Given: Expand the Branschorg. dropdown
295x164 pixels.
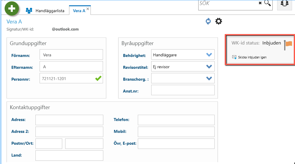Looking at the screenshot, I should coord(183,78).
